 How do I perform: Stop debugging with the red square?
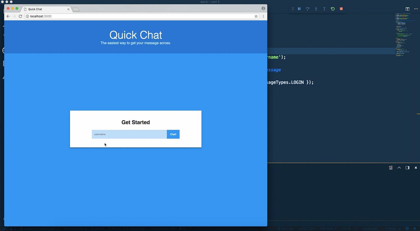point(341,9)
